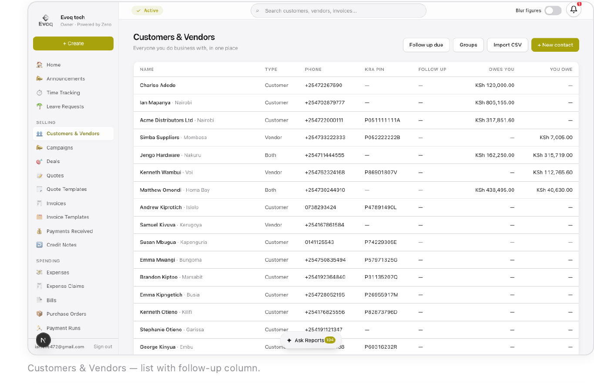Focus the search customers, vendors, invoices field

pos(339,10)
